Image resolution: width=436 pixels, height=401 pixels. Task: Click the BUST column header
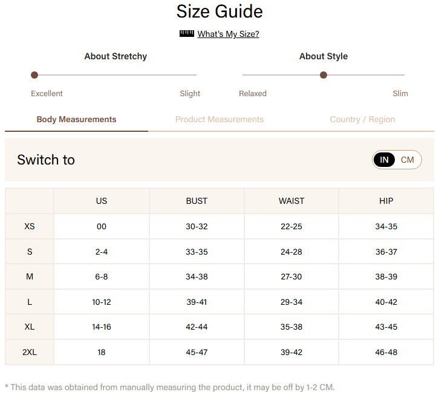pos(197,201)
